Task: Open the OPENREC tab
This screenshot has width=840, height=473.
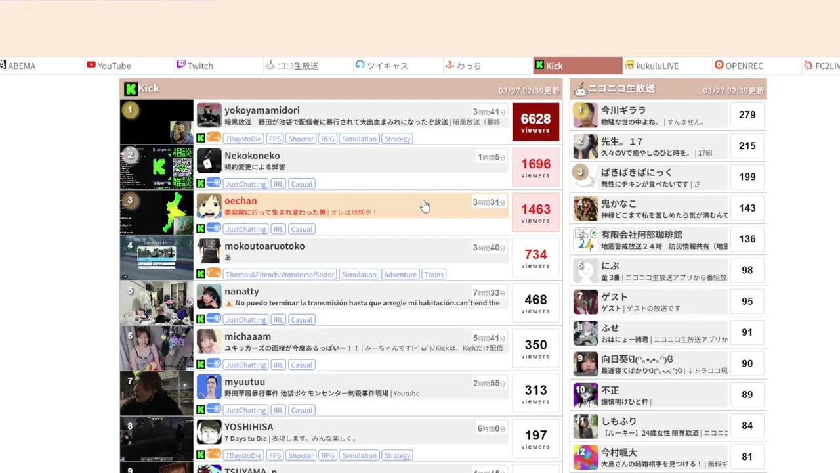Action: 757,66
